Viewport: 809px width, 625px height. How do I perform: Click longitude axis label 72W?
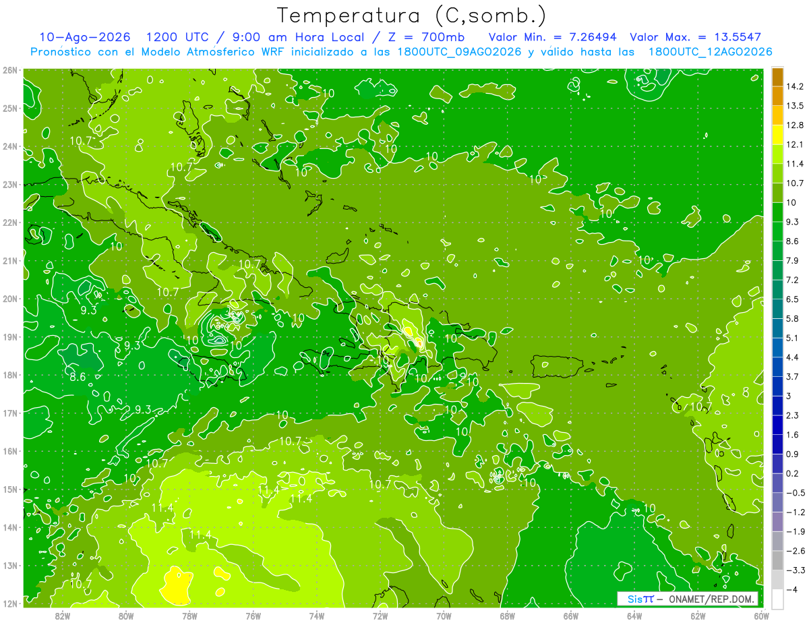click(x=380, y=615)
